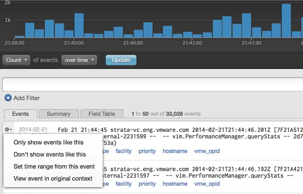Image resolution: width=303 pixels, height=194 pixels.
Task: Click the tallest chart bar after 21:41:30
Action: (x=286, y=21)
